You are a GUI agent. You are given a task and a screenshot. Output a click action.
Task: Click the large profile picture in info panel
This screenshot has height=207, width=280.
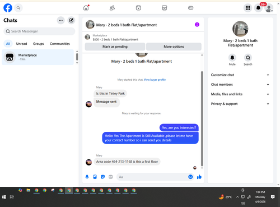tap(240, 29)
